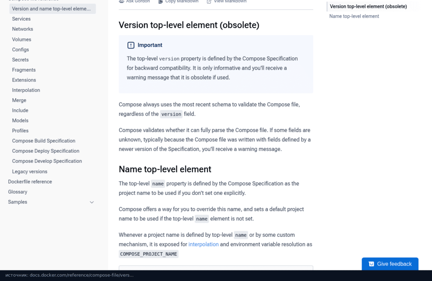Jump to Name top-level element in contents
432x281 pixels.
click(354, 16)
